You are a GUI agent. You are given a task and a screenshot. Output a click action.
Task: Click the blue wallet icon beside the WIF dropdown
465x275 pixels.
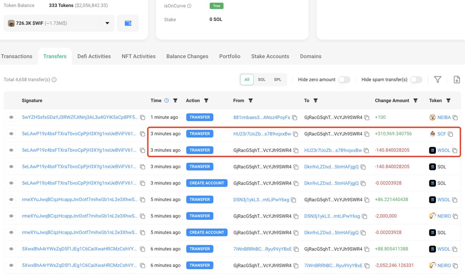click(x=128, y=23)
